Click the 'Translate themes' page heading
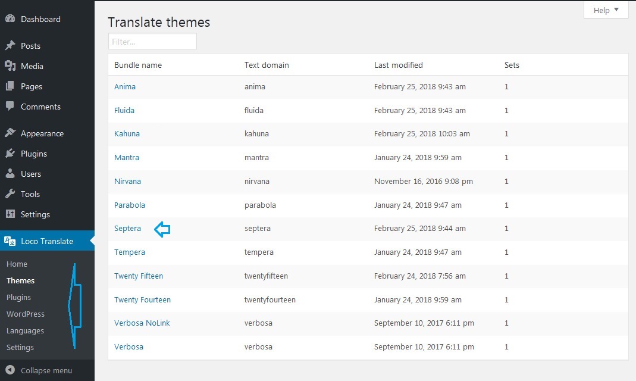Screen dimensions: 636x381 [159, 22]
